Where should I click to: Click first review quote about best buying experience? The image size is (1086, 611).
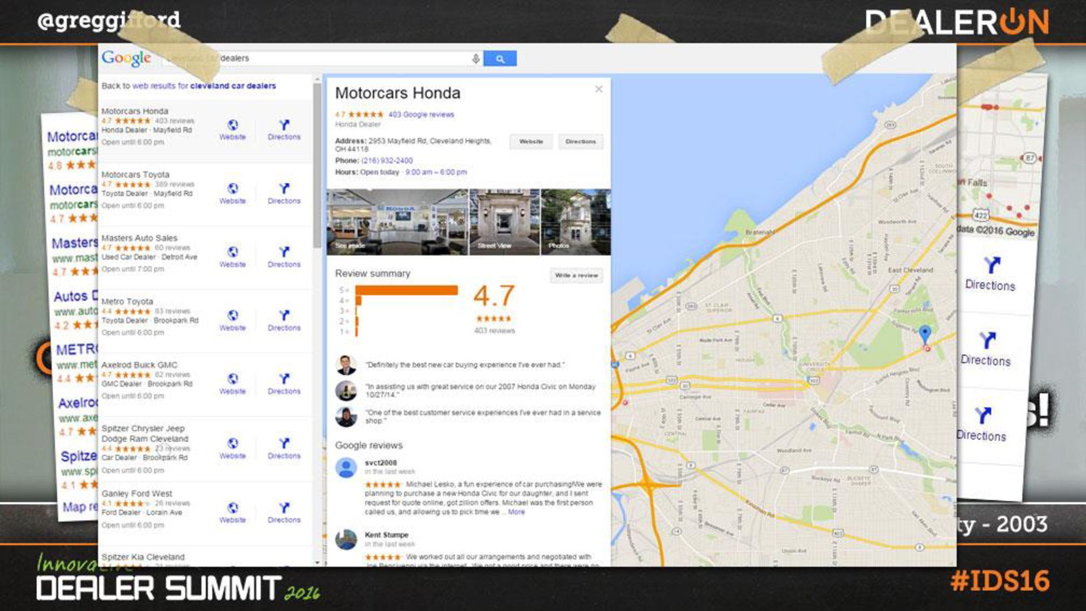click(x=465, y=365)
